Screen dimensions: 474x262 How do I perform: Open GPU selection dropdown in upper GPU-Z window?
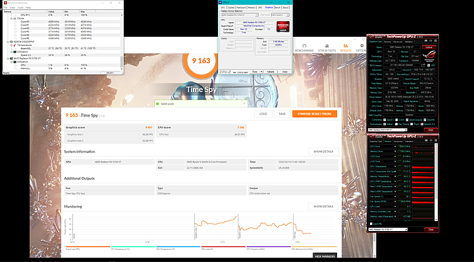(387, 130)
